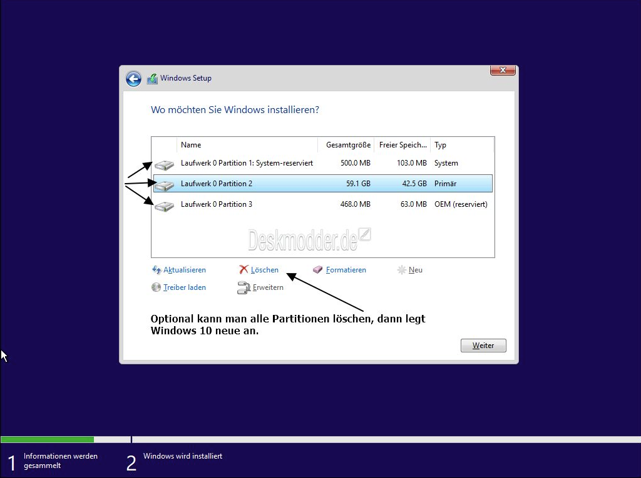
Task: Select row Laufwerk 0 Partition 3
Action: click(322, 204)
